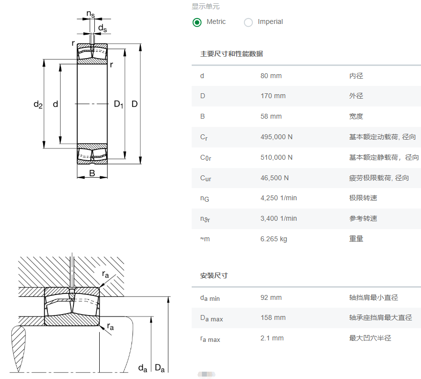Click the '92 mm' shaft shoulder value
The height and width of the screenshot is (379, 421).
[x=271, y=297]
